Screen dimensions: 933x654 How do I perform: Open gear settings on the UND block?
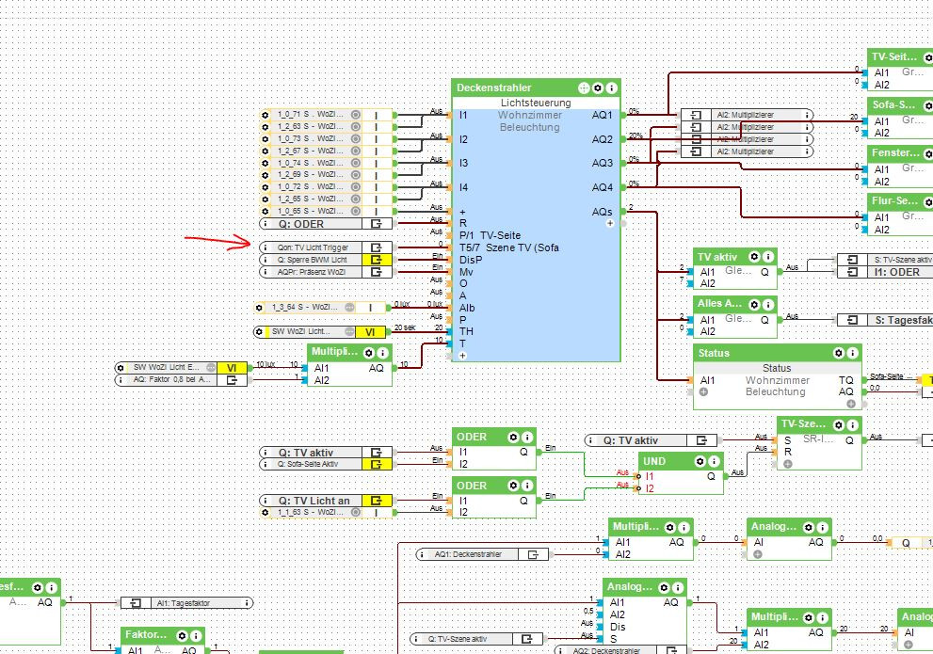click(x=700, y=461)
